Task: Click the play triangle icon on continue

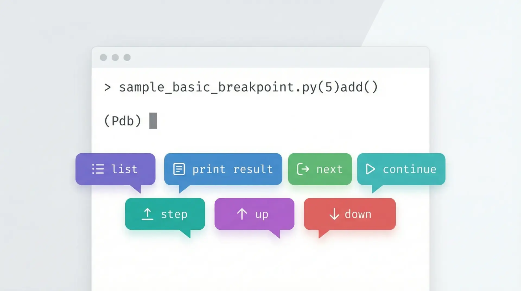Action: 370,169
